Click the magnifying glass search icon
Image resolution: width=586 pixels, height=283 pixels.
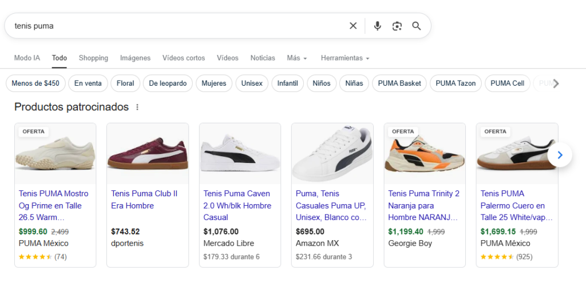pyautogui.click(x=417, y=26)
